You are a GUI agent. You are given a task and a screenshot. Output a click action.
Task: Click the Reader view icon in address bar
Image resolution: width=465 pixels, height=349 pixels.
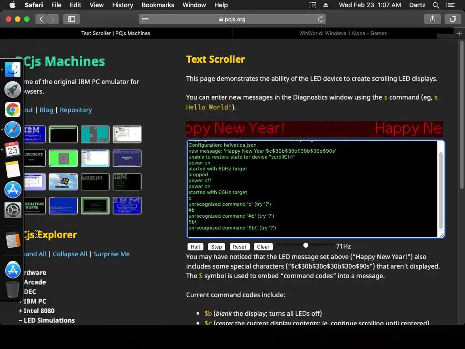[x=145, y=19]
